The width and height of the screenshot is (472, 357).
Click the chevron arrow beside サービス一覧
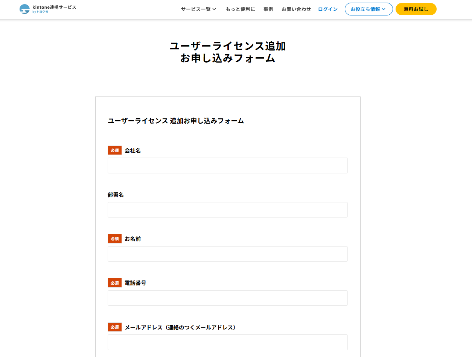click(x=214, y=9)
